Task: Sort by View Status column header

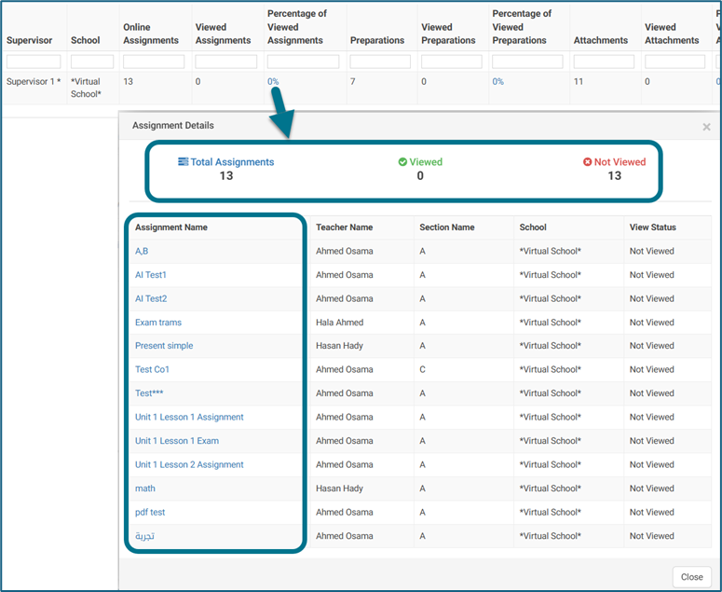Action: point(652,227)
